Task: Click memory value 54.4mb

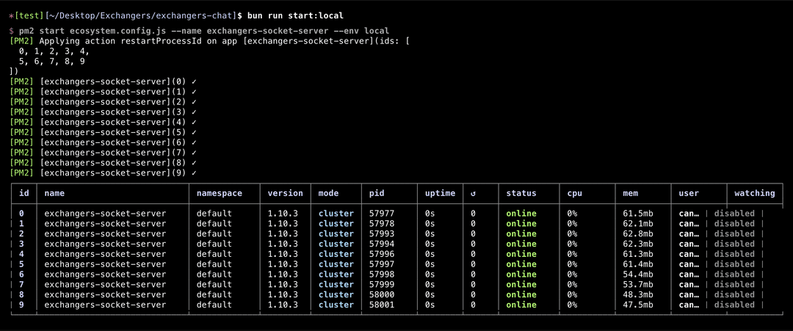Action: pos(638,274)
